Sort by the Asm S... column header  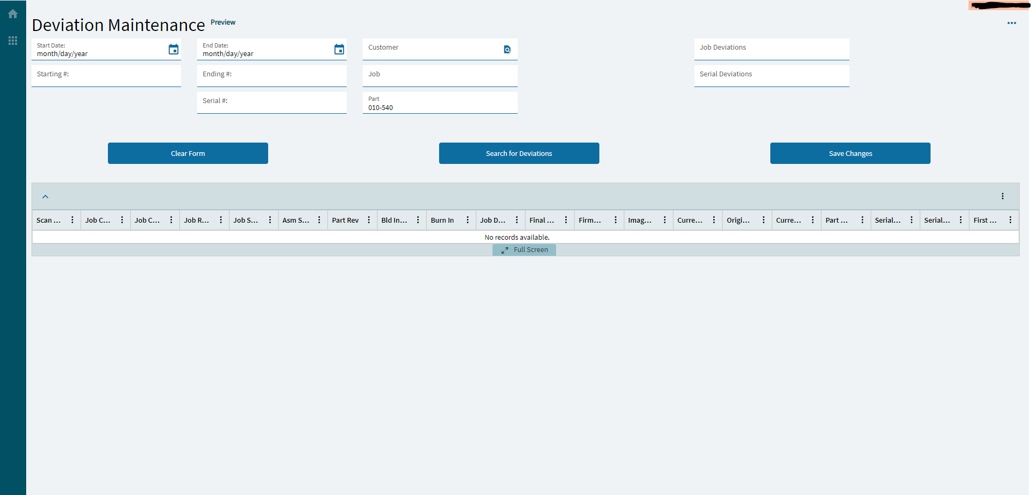click(x=296, y=220)
